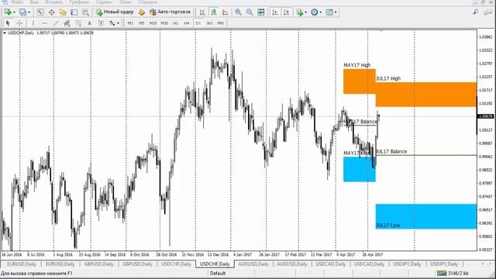Open the Profiles dropdown arrow
Image resolution: width=496 pixels, height=279 pixels.
point(29,12)
